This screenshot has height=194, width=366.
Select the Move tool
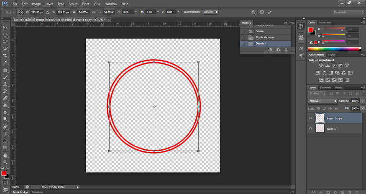pos(5,28)
